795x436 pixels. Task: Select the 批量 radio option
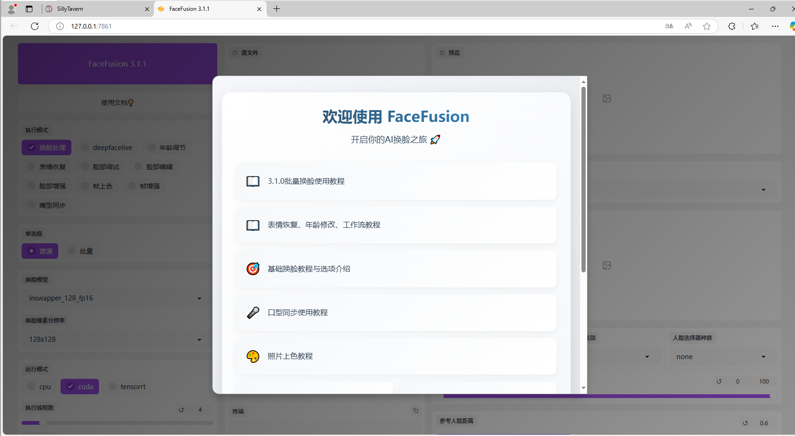(x=72, y=251)
